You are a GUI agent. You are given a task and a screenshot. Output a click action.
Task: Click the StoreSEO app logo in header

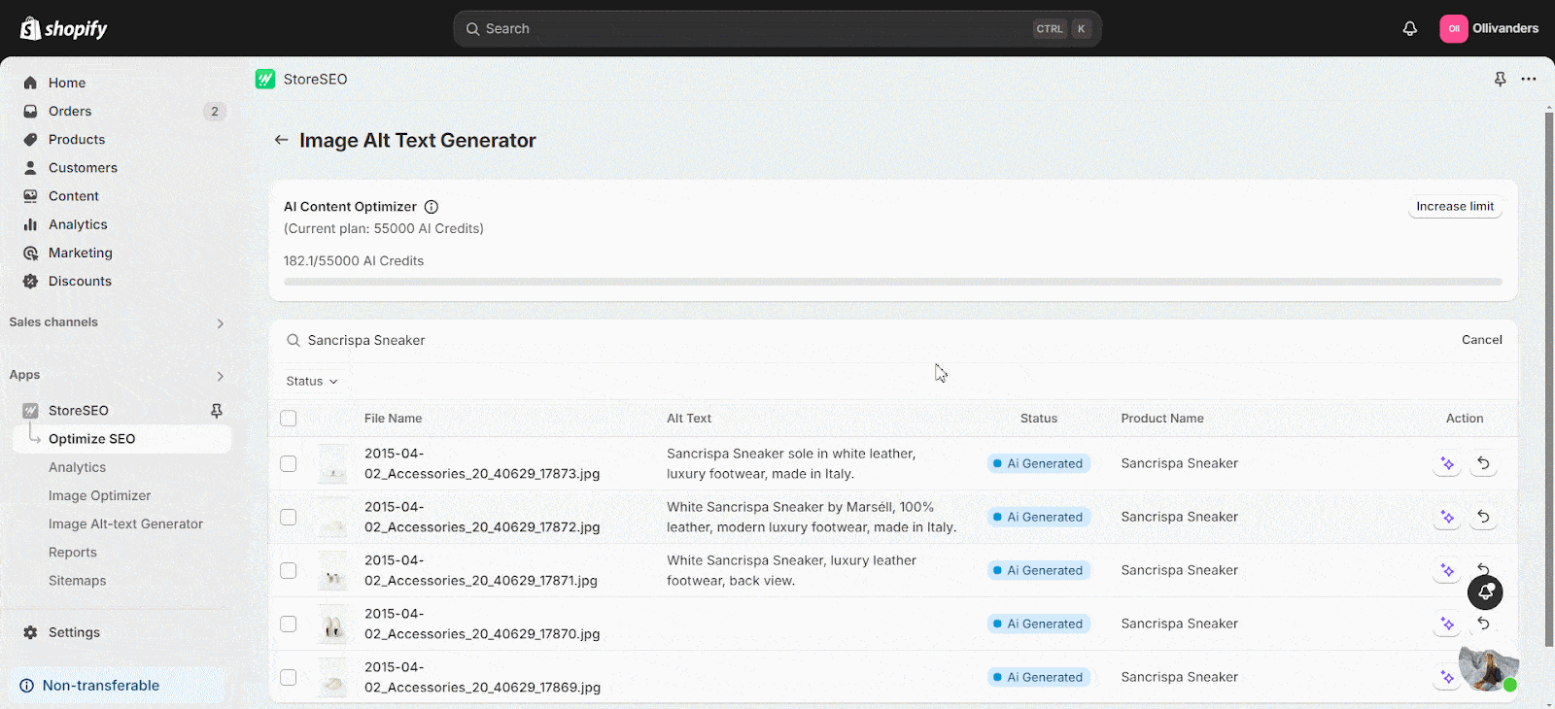265,79
